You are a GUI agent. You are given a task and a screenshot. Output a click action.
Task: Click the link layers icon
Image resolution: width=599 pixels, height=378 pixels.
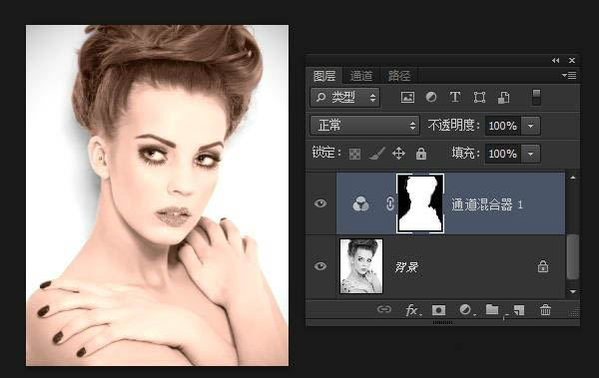(x=384, y=309)
